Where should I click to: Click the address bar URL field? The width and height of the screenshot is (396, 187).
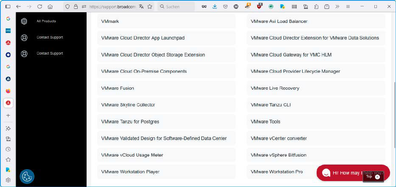pos(113,7)
